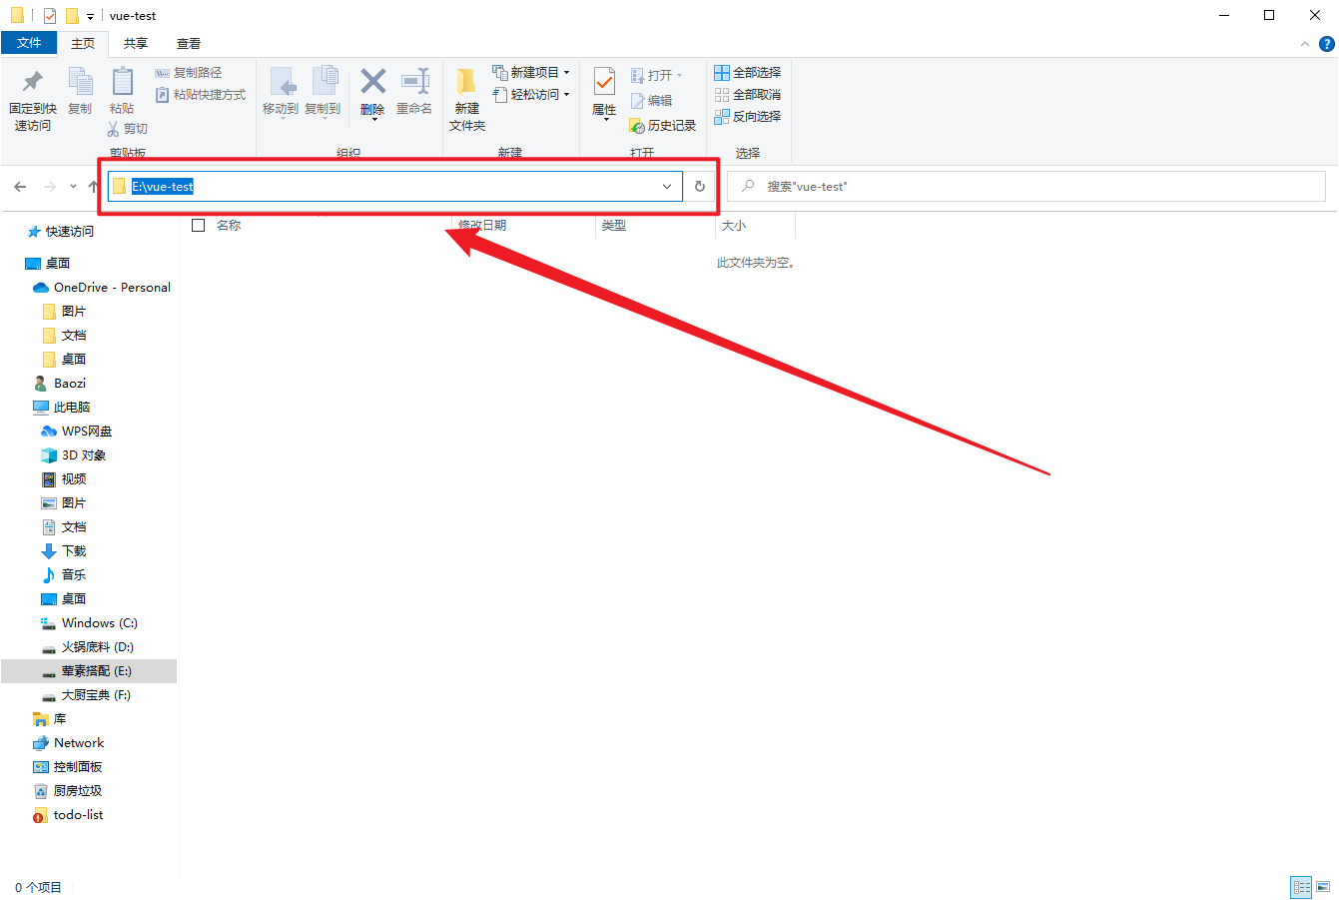Switch to the 共享 ribbon tab
The image size is (1339, 900).
[x=136, y=44]
